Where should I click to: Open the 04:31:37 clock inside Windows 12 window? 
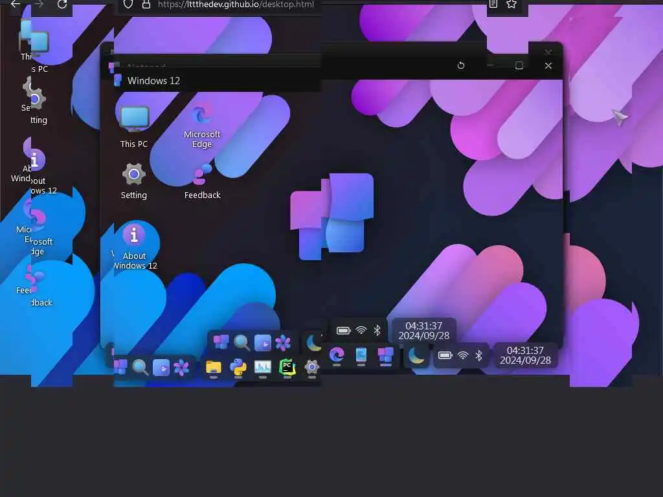pyautogui.click(x=423, y=331)
